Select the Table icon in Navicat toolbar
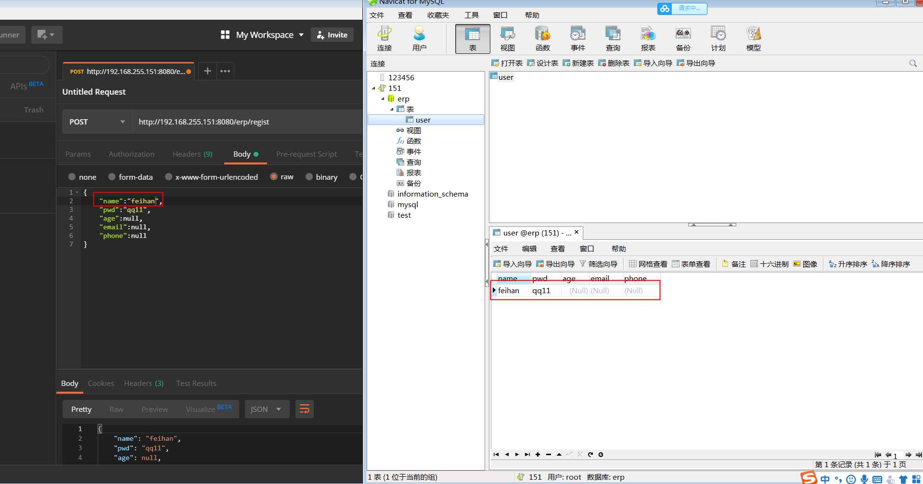Viewport: 923px width, 484px height. (x=473, y=39)
